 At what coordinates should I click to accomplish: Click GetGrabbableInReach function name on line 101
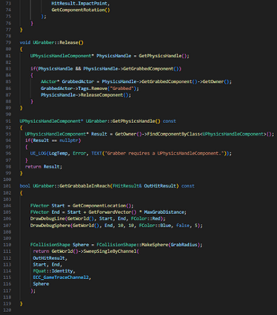(x=84, y=186)
